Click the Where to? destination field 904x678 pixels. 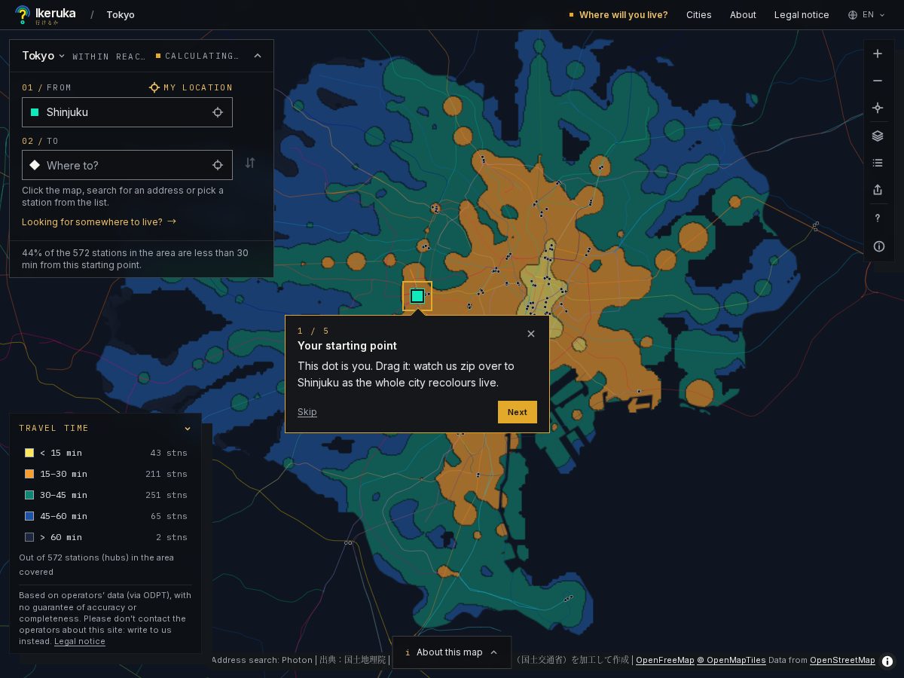[x=127, y=165]
